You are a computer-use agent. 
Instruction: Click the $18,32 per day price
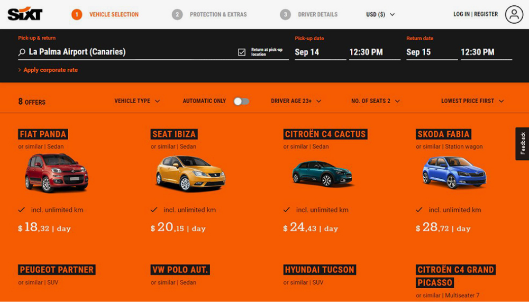(44, 227)
